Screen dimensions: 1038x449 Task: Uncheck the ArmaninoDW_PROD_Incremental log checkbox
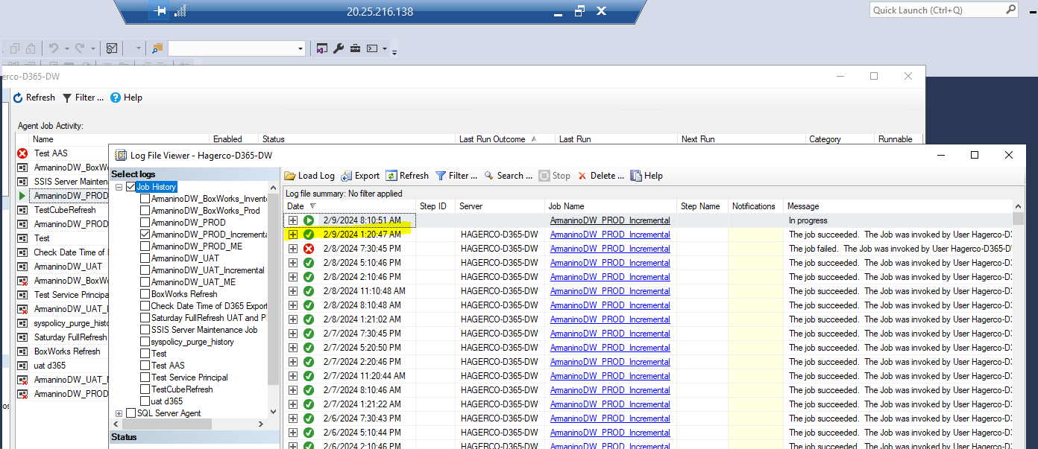click(x=145, y=235)
